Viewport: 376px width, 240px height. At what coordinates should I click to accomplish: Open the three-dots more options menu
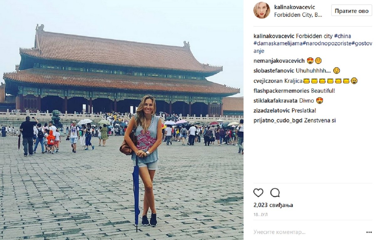click(369, 232)
